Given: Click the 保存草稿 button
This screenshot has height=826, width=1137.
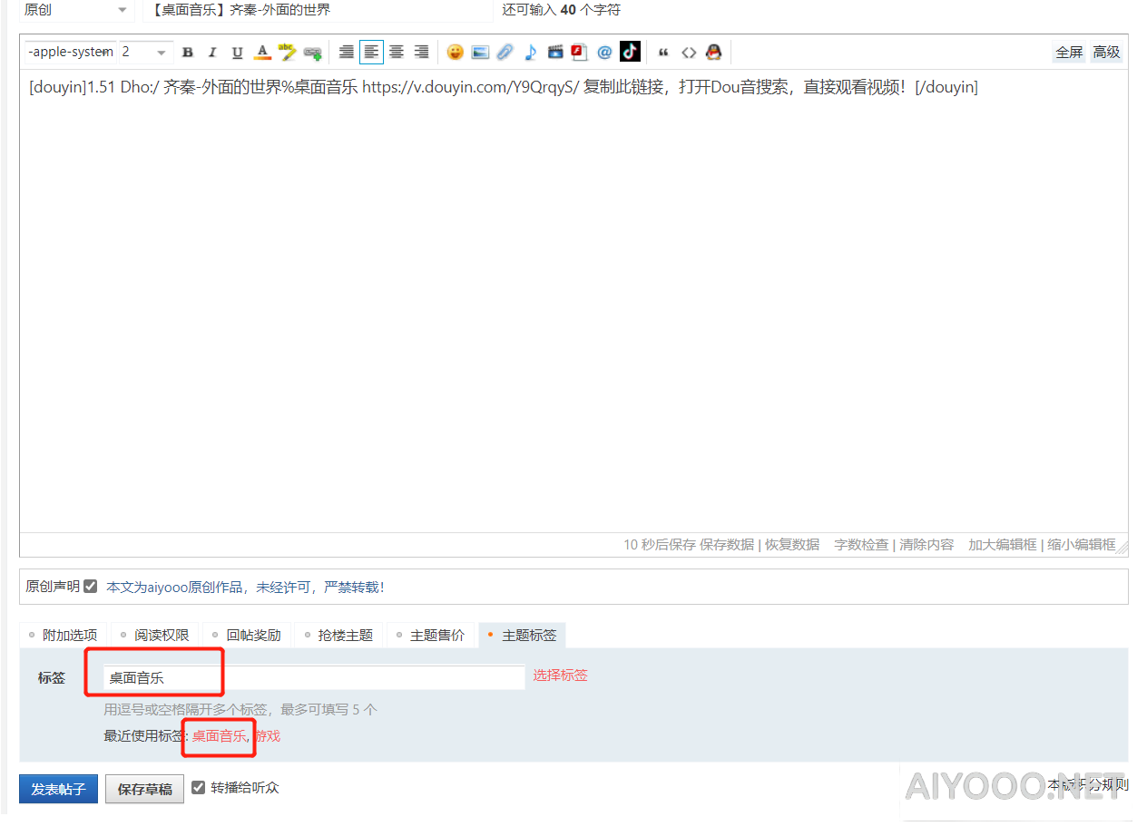Looking at the screenshot, I should click(145, 789).
